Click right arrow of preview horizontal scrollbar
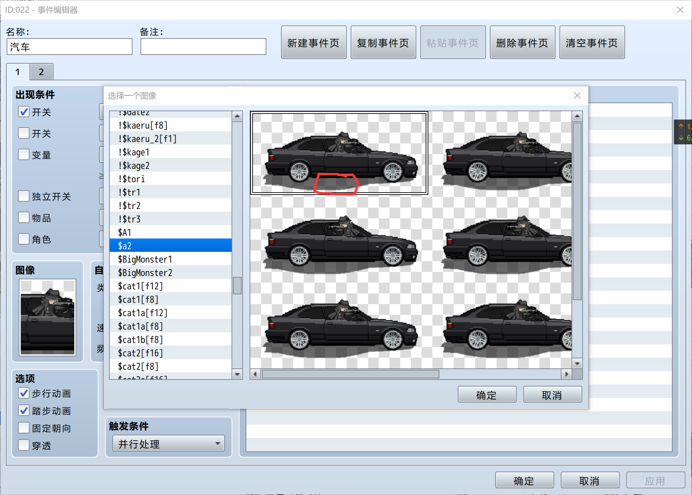 (x=567, y=374)
